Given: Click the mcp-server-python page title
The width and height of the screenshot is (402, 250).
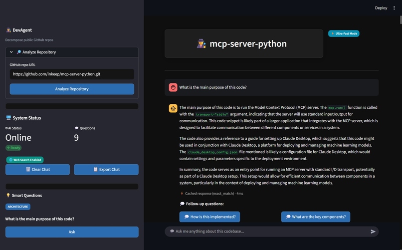Looking at the screenshot, I should tap(248, 43).
